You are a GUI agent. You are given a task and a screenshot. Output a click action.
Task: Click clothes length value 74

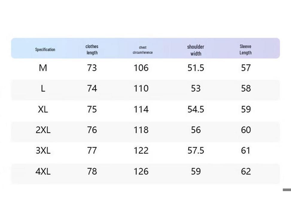[x=92, y=88]
